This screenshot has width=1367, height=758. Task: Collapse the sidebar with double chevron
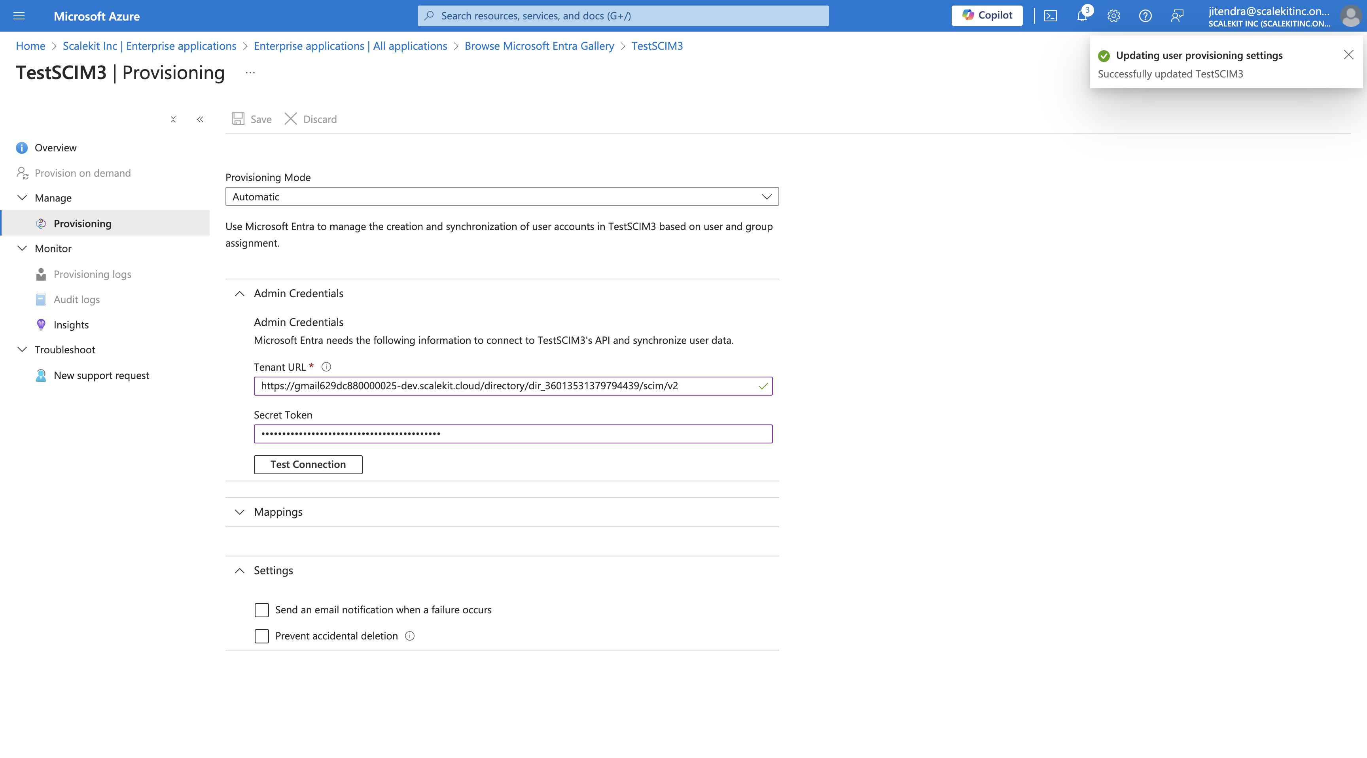tap(200, 119)
